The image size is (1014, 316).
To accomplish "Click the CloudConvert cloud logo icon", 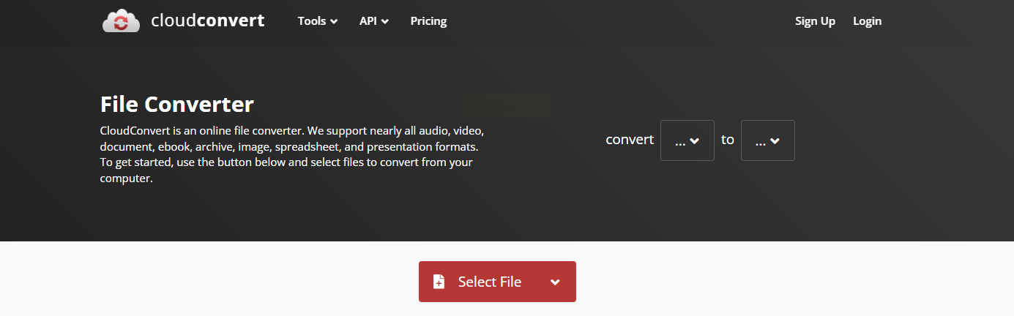I will pos(121,20).
